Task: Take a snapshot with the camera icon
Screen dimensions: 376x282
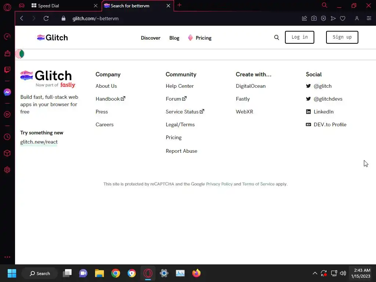Action: [x=314, y=18]
